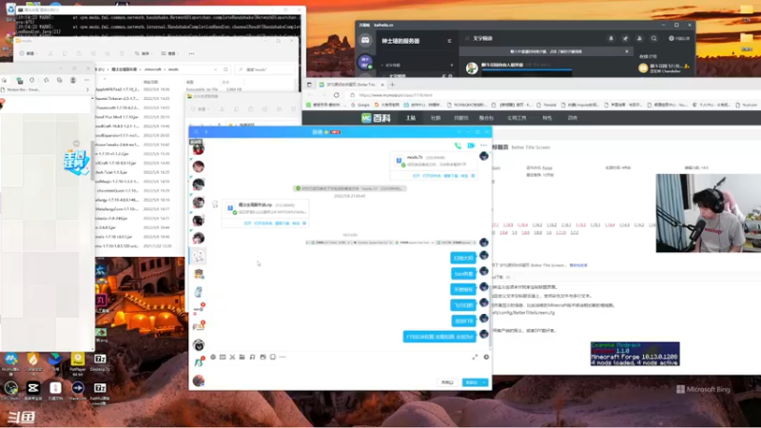
Task: Start a voice call with green phone icon
Action: click(458, 146)
